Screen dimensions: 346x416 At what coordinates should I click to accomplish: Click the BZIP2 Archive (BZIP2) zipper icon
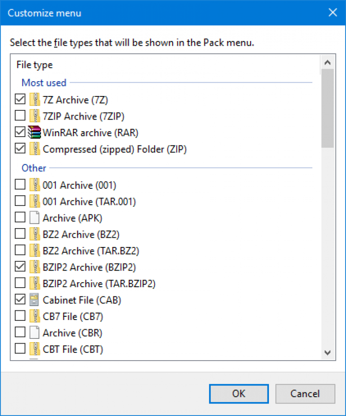click(x=35, y=267)
